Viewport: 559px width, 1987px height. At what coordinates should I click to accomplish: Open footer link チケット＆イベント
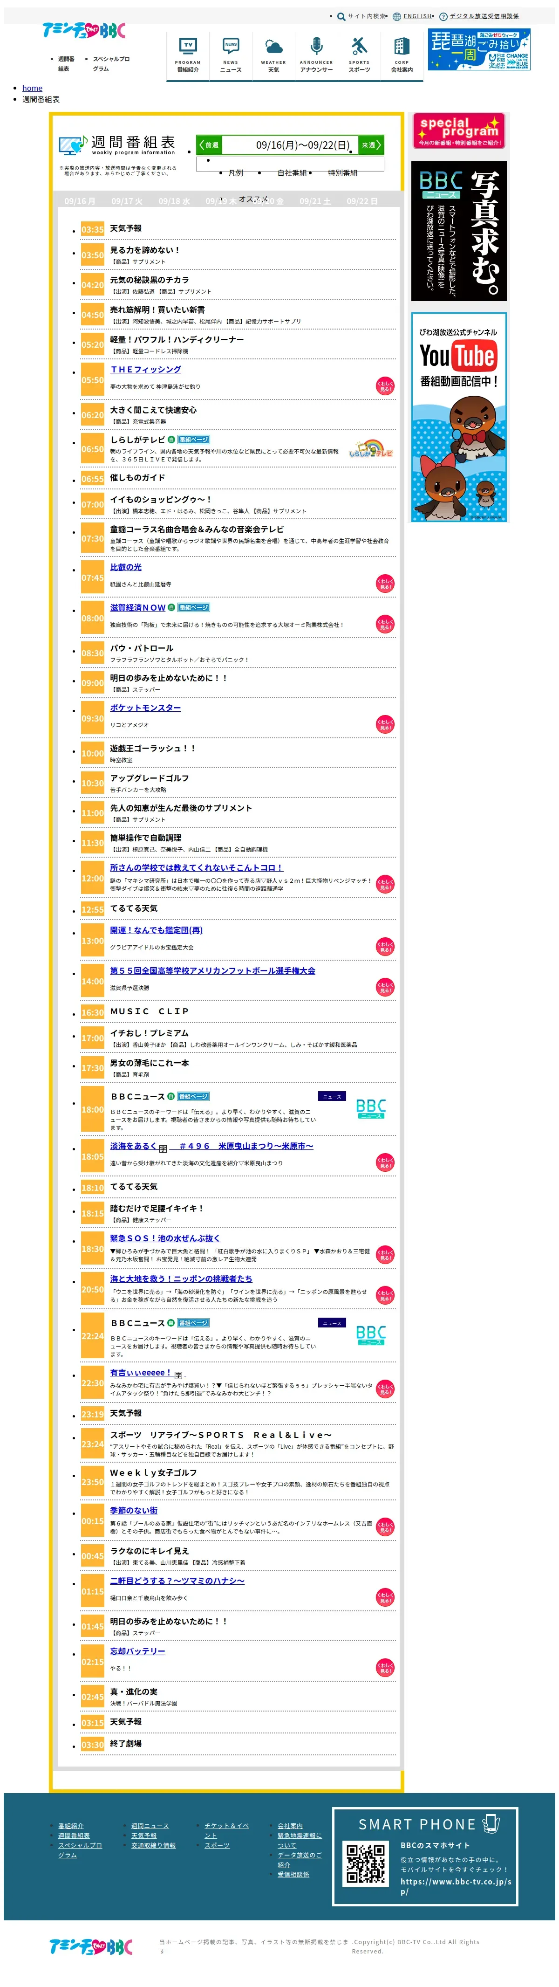[227, 1830]
